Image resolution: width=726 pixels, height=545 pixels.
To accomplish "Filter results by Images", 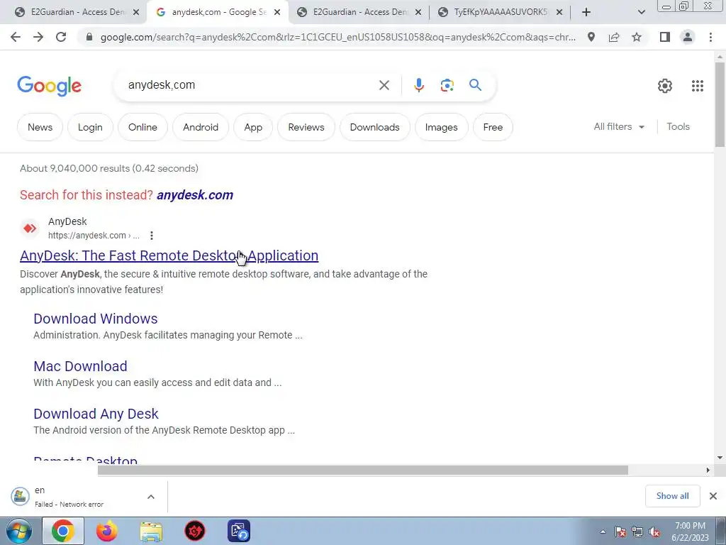I will pos(441,127).
